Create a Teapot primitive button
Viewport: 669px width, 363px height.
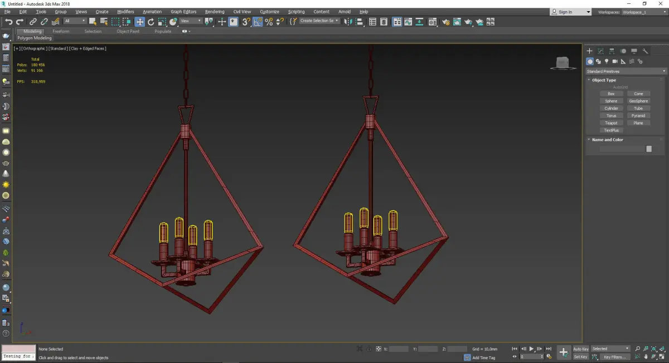611,123
